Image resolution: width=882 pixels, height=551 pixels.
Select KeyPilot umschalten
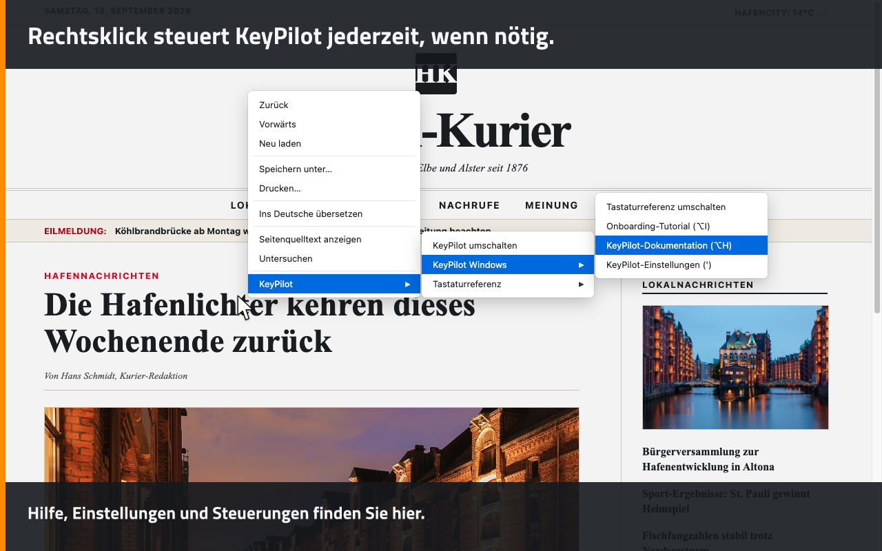coord(508,246)
